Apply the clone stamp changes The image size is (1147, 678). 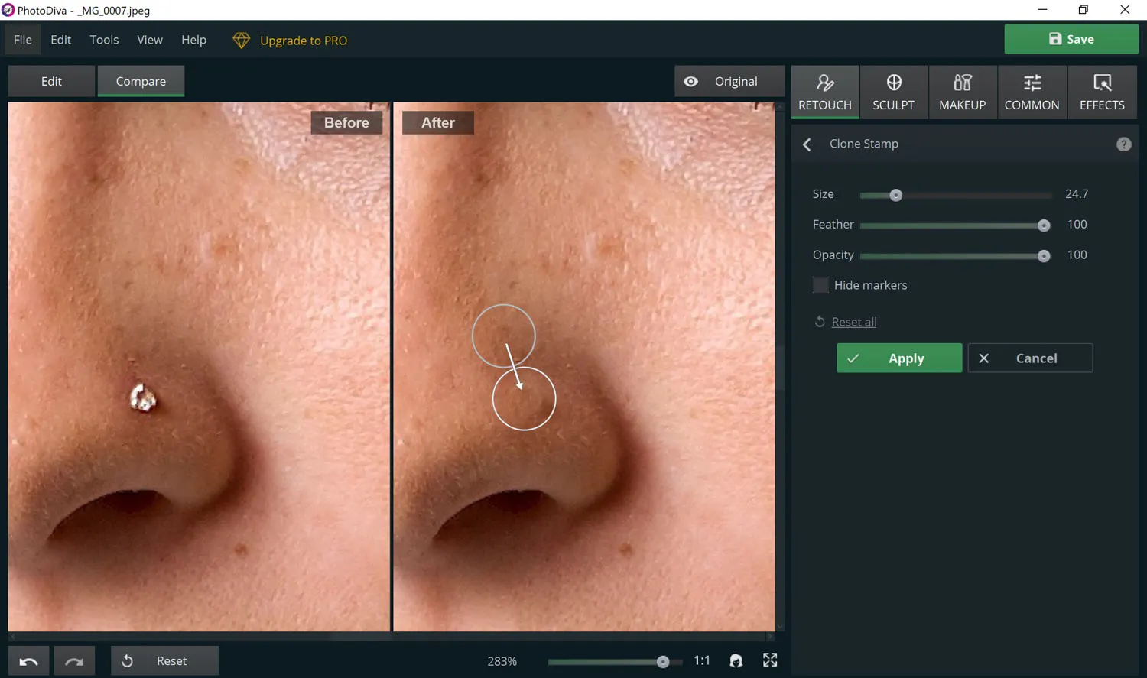coord(898,358)
